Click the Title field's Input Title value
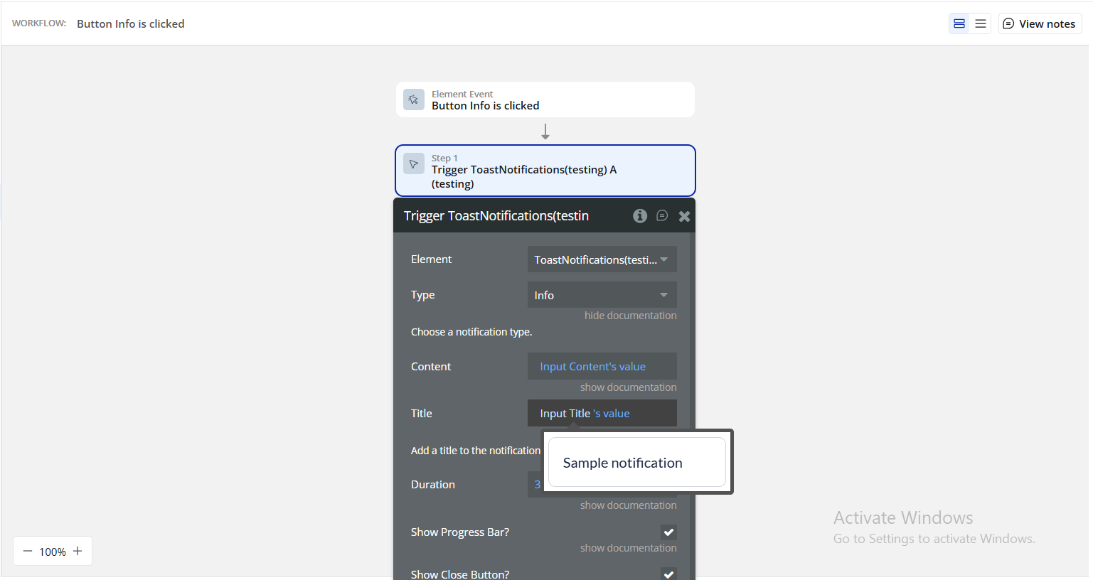1093x580 pixels. [x=585, y=414]
